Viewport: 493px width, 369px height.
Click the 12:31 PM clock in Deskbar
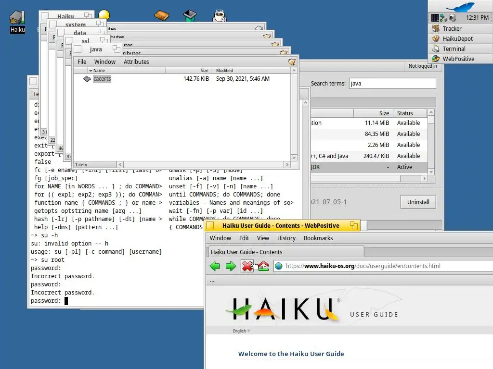(477, 18)
